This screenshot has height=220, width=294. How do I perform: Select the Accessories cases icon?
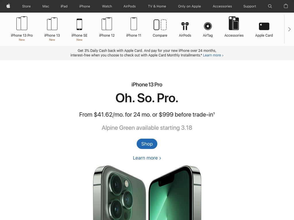(x=234, y=23)
